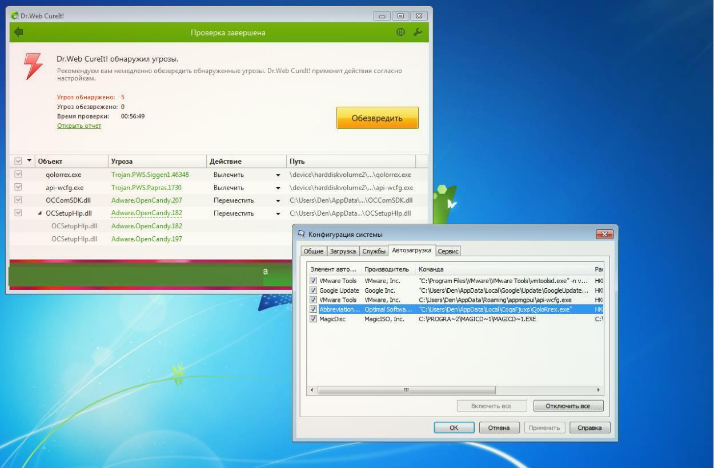
Task: Select the QoloRrex.exe command entry
Action: (495, 309)
